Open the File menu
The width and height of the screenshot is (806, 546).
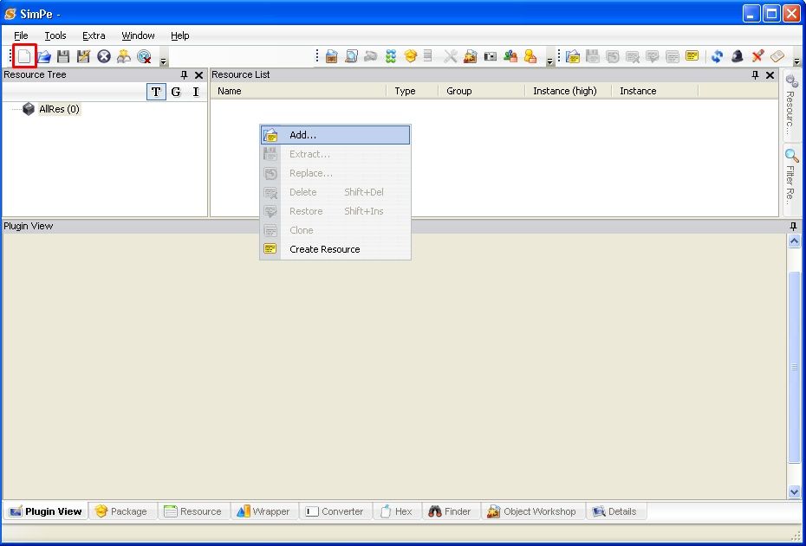[21, 35]
